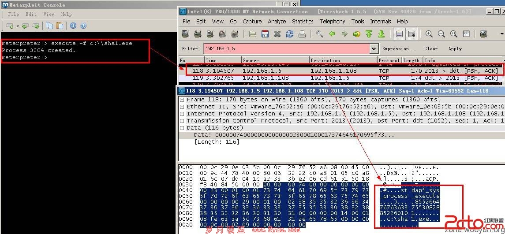
Task: Sort packets by the Protocol column header
Action: (x=389, y=60)
